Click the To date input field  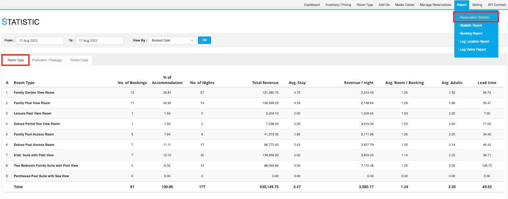coord(100,41)
